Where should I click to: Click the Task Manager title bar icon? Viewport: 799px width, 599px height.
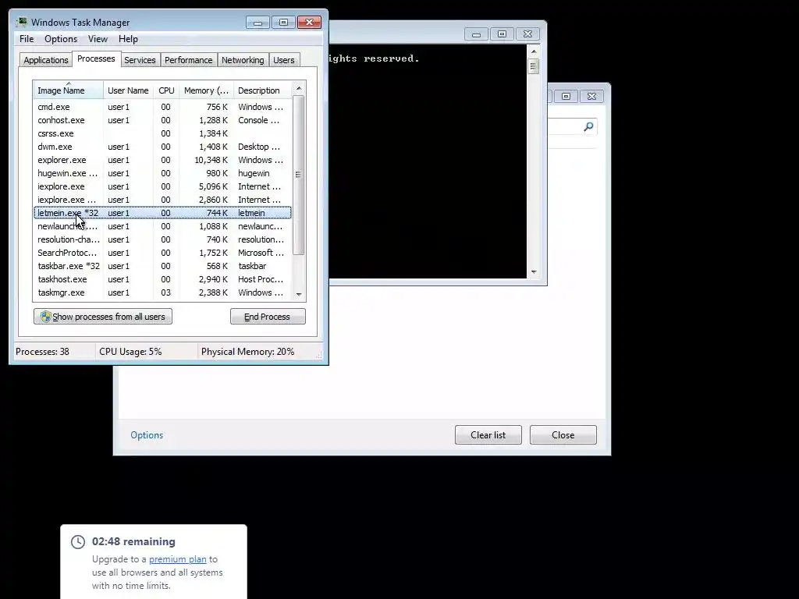point(21,22)
